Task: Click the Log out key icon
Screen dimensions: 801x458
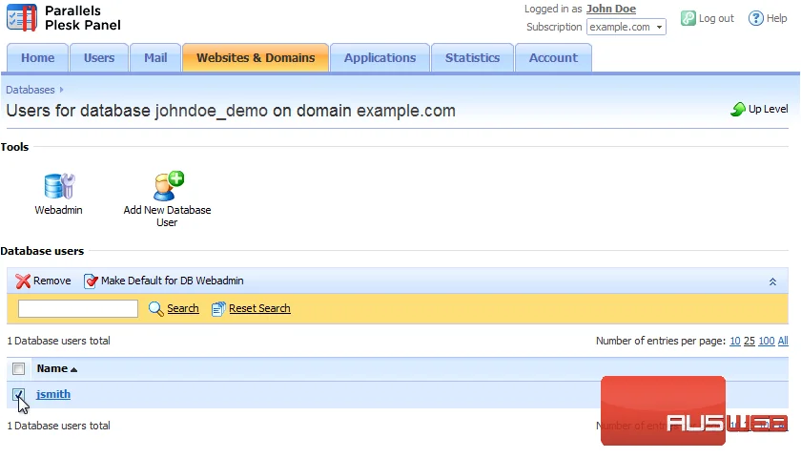Action: tap(688, 18)
